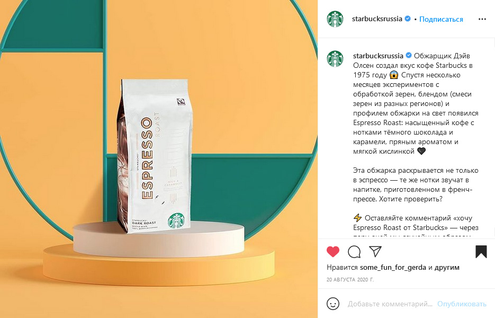Click the Опубликовать button

tap(462, 304)
